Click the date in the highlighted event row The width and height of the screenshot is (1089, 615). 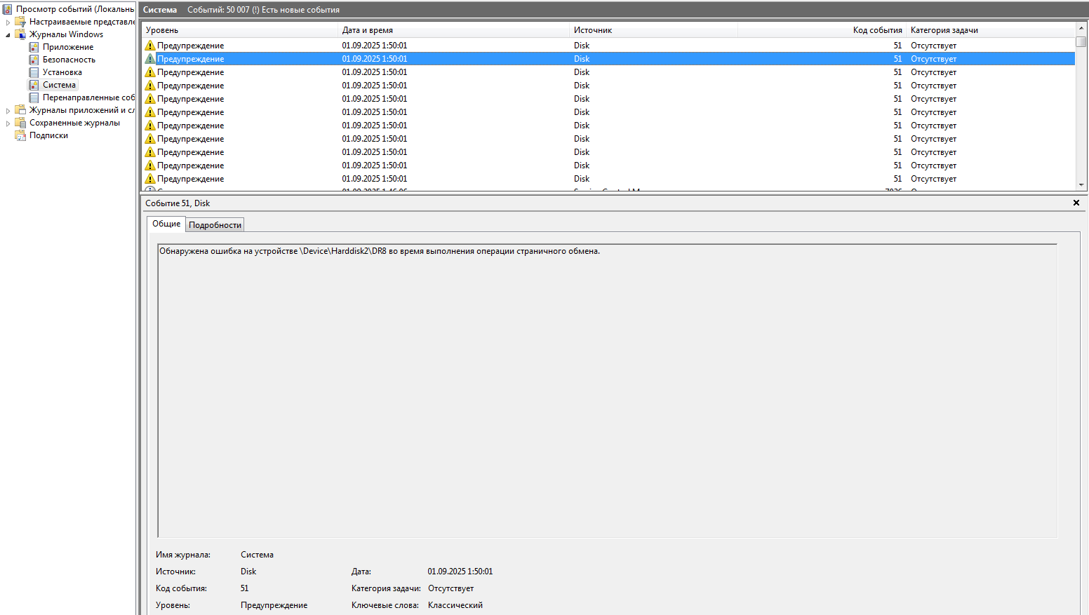(375, 59)
